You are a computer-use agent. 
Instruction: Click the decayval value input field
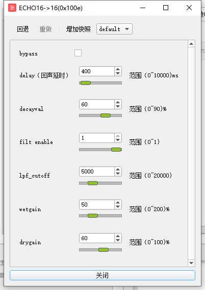coord(97,104)
